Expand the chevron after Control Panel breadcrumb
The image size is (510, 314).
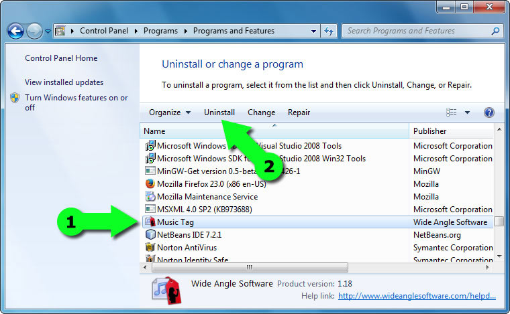point(136,31)
